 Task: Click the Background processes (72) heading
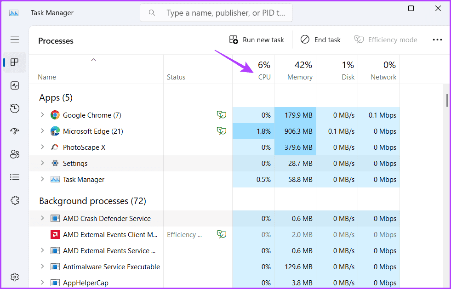pos(92,201)
